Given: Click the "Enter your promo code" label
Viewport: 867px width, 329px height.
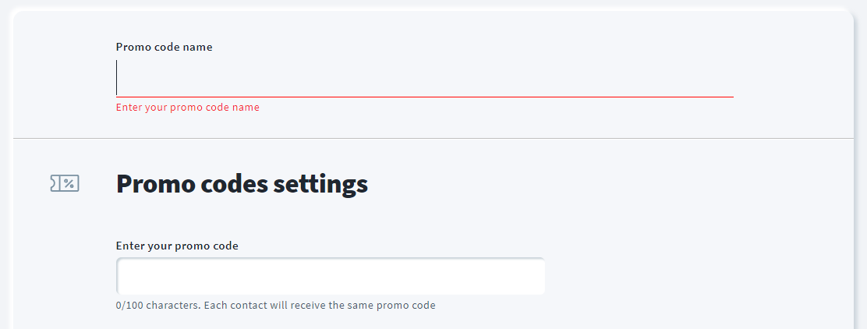Looking at the screenshot, I should tap(177, 246).
